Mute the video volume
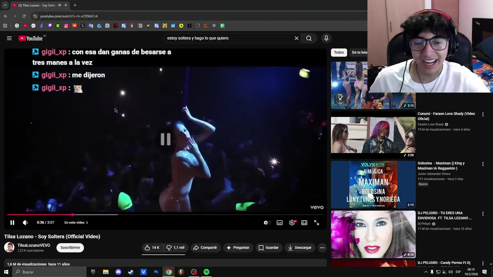 (x=25, y=222)
